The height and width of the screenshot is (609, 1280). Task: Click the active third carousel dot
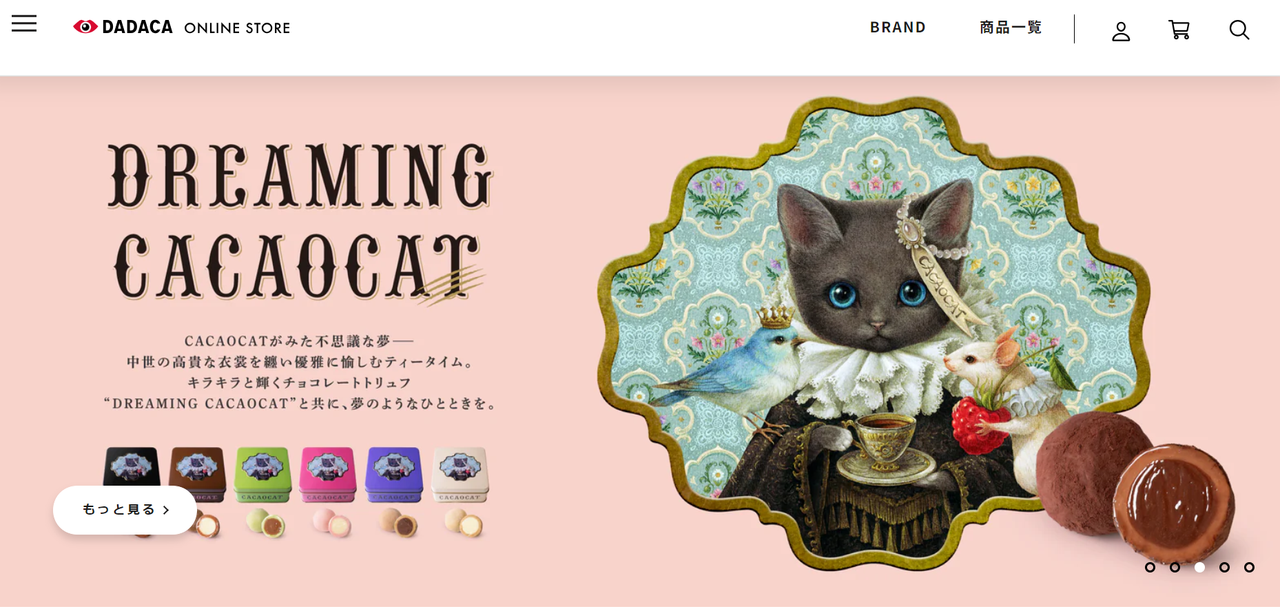click(1199, 568)
